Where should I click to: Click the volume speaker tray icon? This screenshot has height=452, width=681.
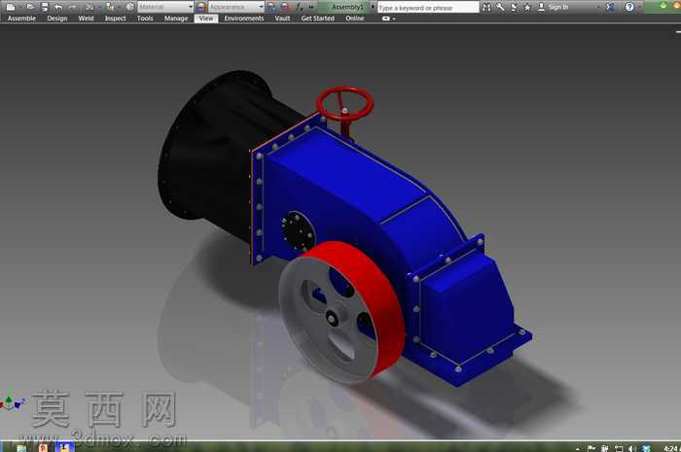632,448
